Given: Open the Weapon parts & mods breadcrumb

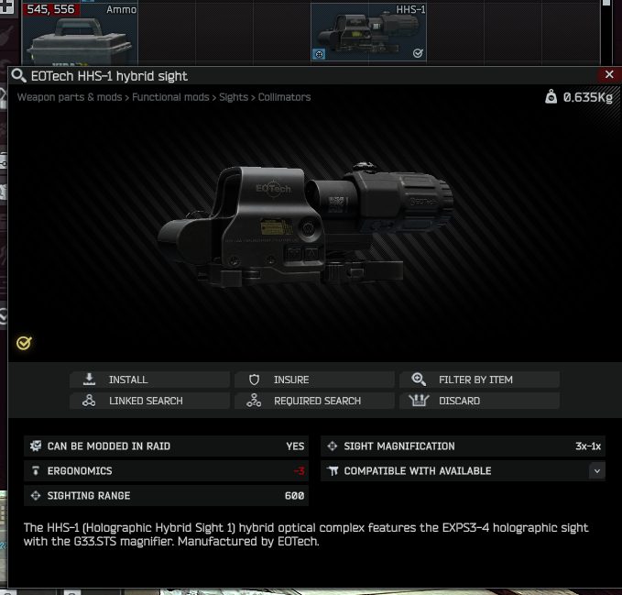Looking at the screenshot, I should point(70,97).
